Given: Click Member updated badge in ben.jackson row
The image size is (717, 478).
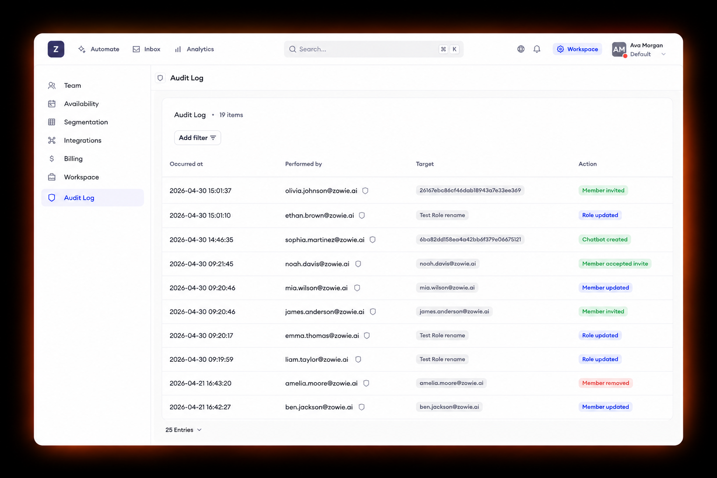Looking at the screenshot, I should pyautogui.click(x=605, y=407).
